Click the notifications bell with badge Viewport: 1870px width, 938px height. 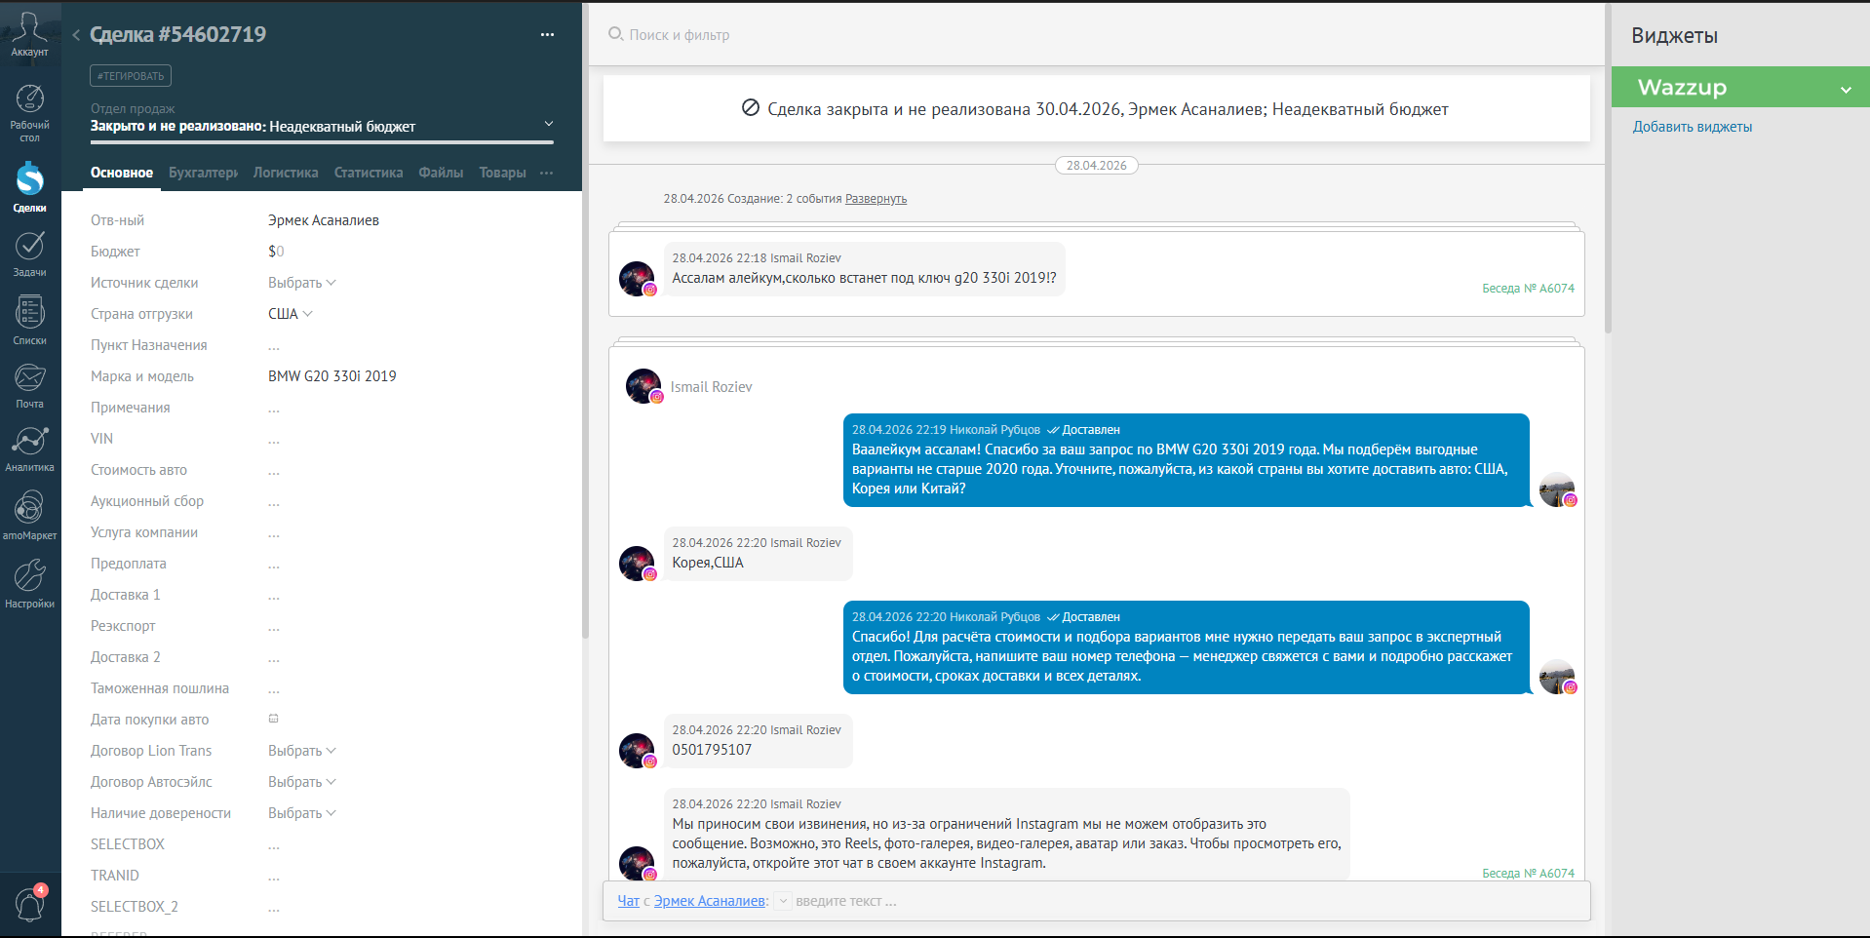coord(29,903)
